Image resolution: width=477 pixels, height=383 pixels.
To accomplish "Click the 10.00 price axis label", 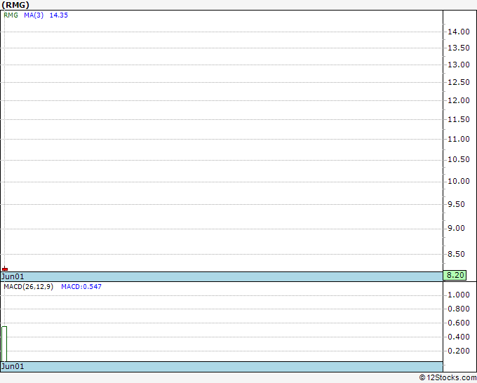I will click(x=459, y=181).
